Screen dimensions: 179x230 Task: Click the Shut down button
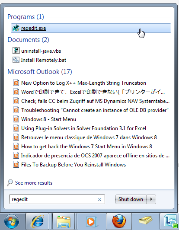pyautogui.click(x=131, y=199)
